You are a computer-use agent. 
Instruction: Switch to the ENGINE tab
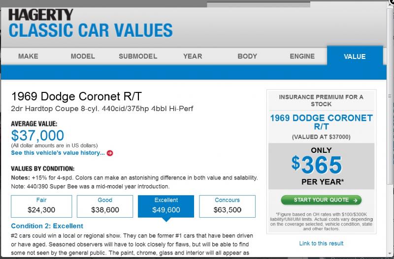coord(302,57)
